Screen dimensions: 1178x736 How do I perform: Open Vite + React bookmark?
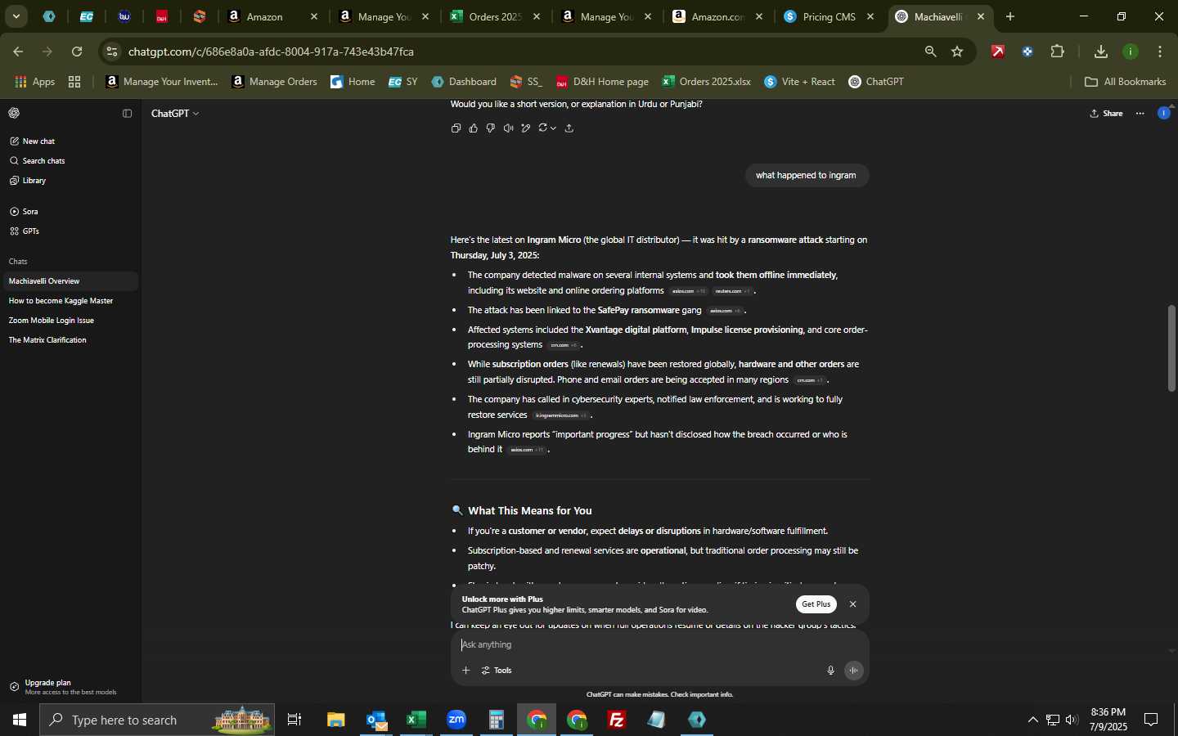[800, 82]
